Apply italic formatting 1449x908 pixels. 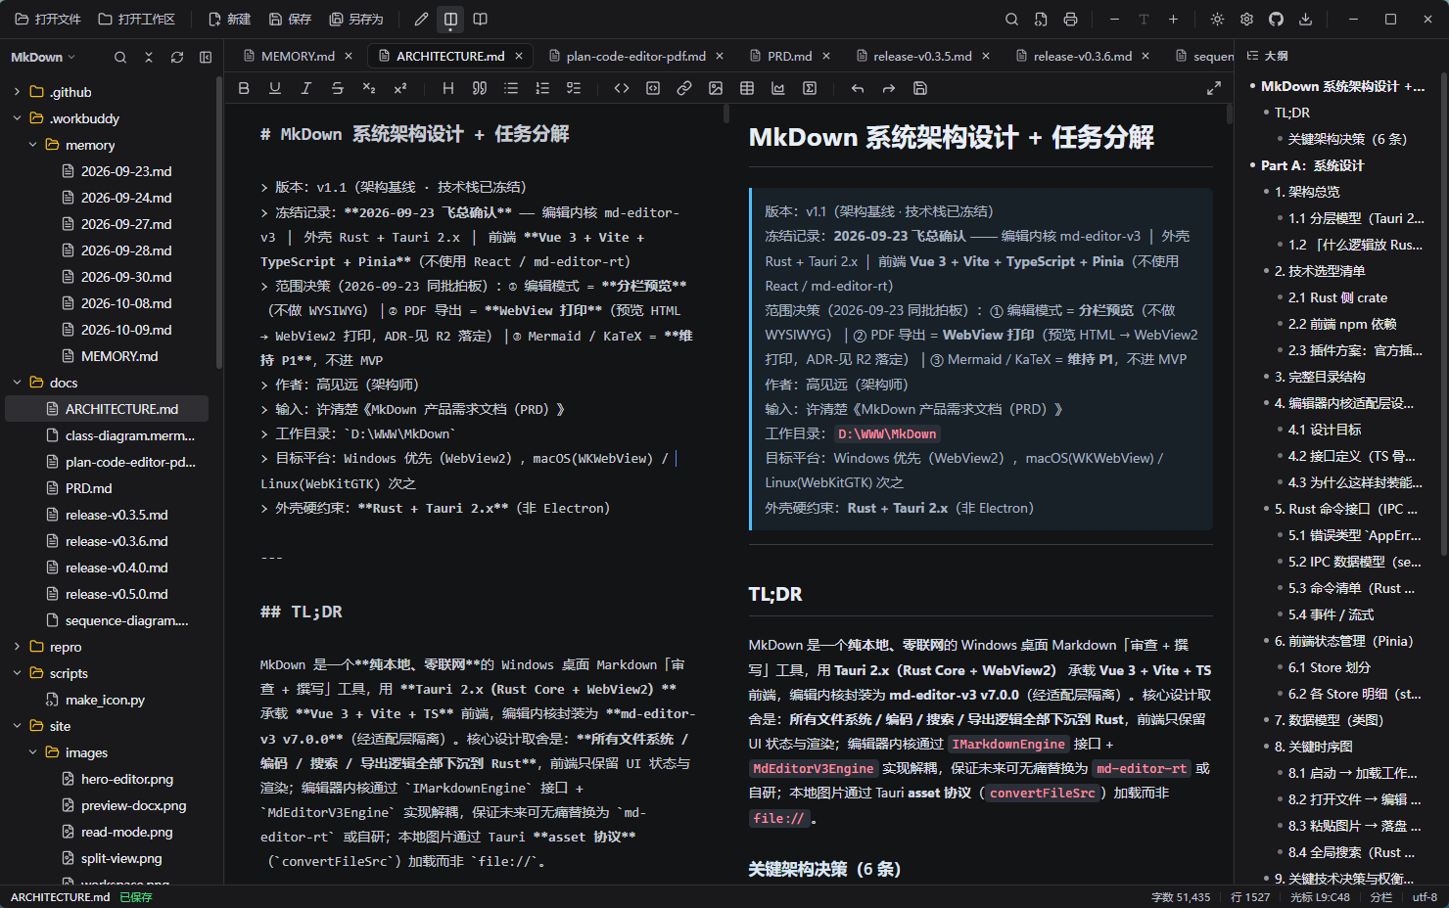(306, 88)
